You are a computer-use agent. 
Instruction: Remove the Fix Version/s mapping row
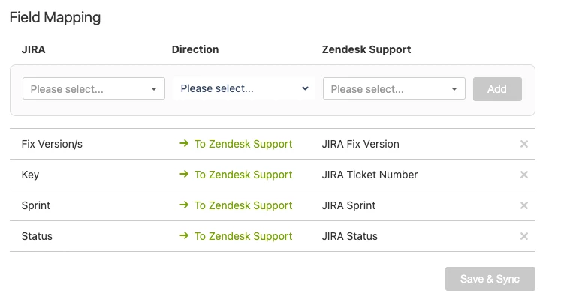point(524,144)
